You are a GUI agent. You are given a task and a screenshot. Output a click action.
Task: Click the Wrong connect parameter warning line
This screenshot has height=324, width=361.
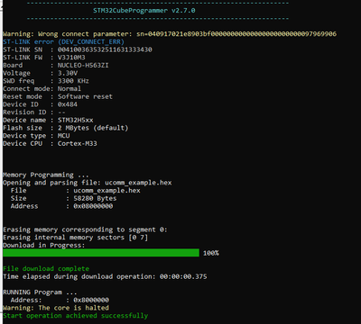(170, 34)
